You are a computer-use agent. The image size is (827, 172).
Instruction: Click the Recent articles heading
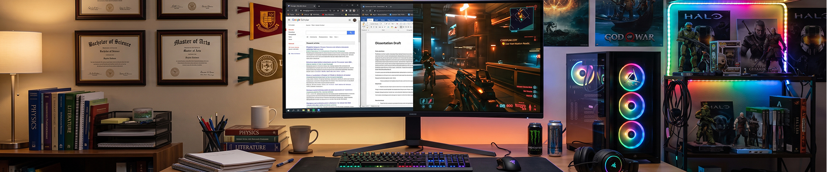point(313,43)
